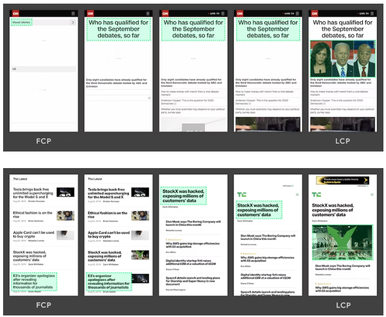Click the LCP label under the CNN filmstrip
The height and width of the screenshot is (317, 386).
click(343, 141)
